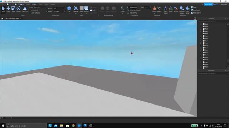
Task: Open the Mode Geometric dropdown
Action: (39, 7)
